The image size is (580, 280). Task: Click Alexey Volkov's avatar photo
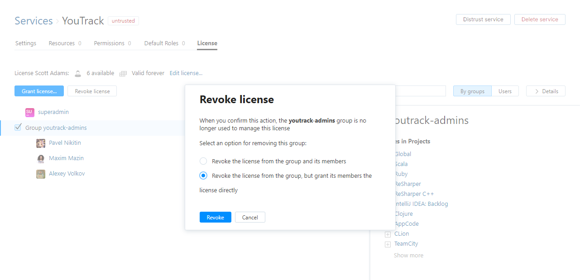coord(41,174)
